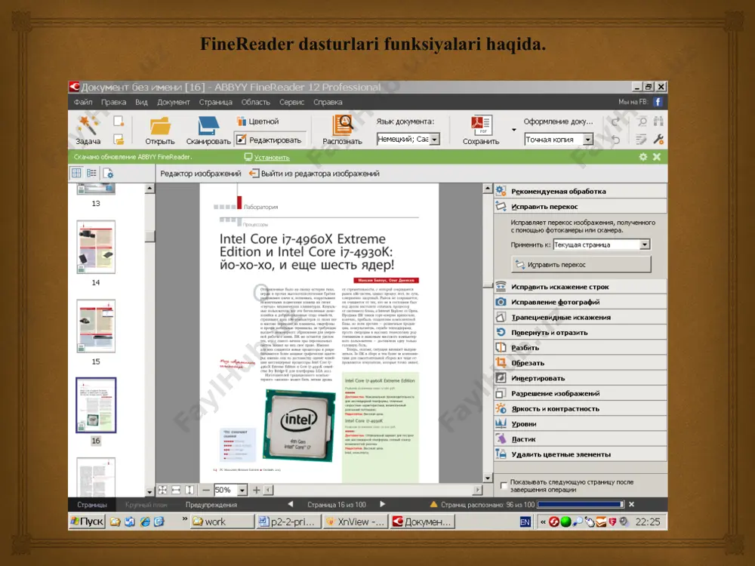Image resolution: width=755 pixels, height=566 pixels.
Task: Switch to XnView taskbar window
Action: [356, 521]
